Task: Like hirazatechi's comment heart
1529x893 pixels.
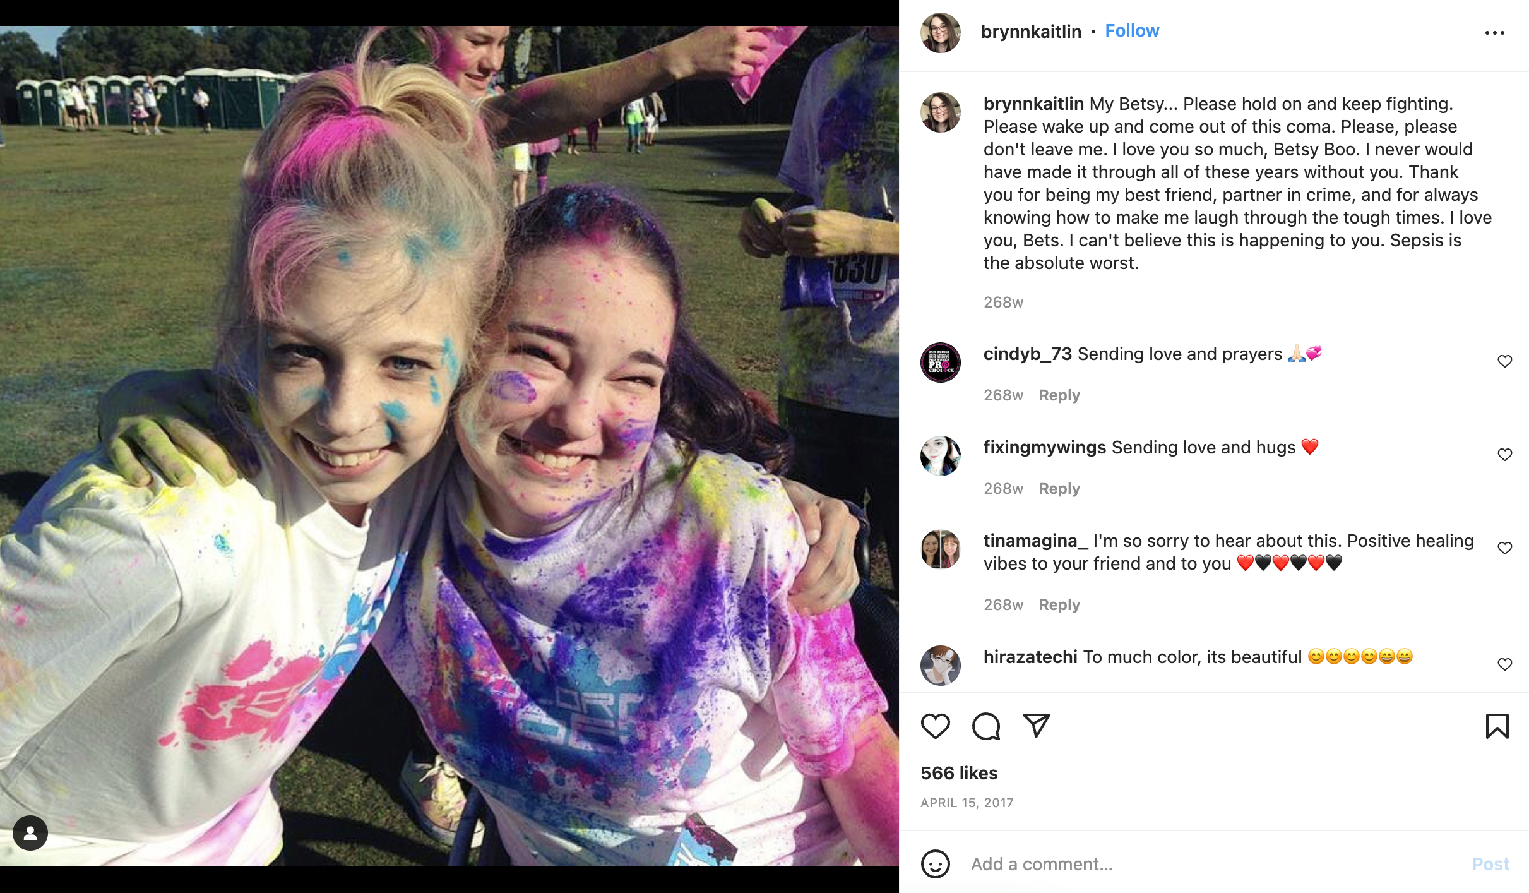Action: click(1504, 664)
